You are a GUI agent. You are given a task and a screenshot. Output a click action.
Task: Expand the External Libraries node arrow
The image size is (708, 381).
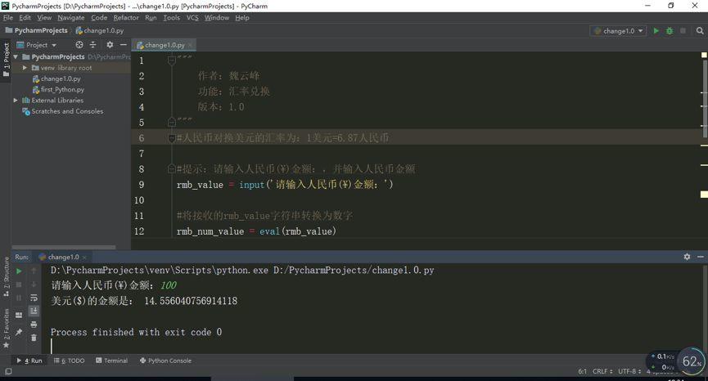click(16, 100)
